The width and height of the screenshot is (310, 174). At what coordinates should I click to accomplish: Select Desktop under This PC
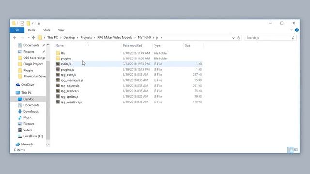pyautogui.click(x=29, y=99)
